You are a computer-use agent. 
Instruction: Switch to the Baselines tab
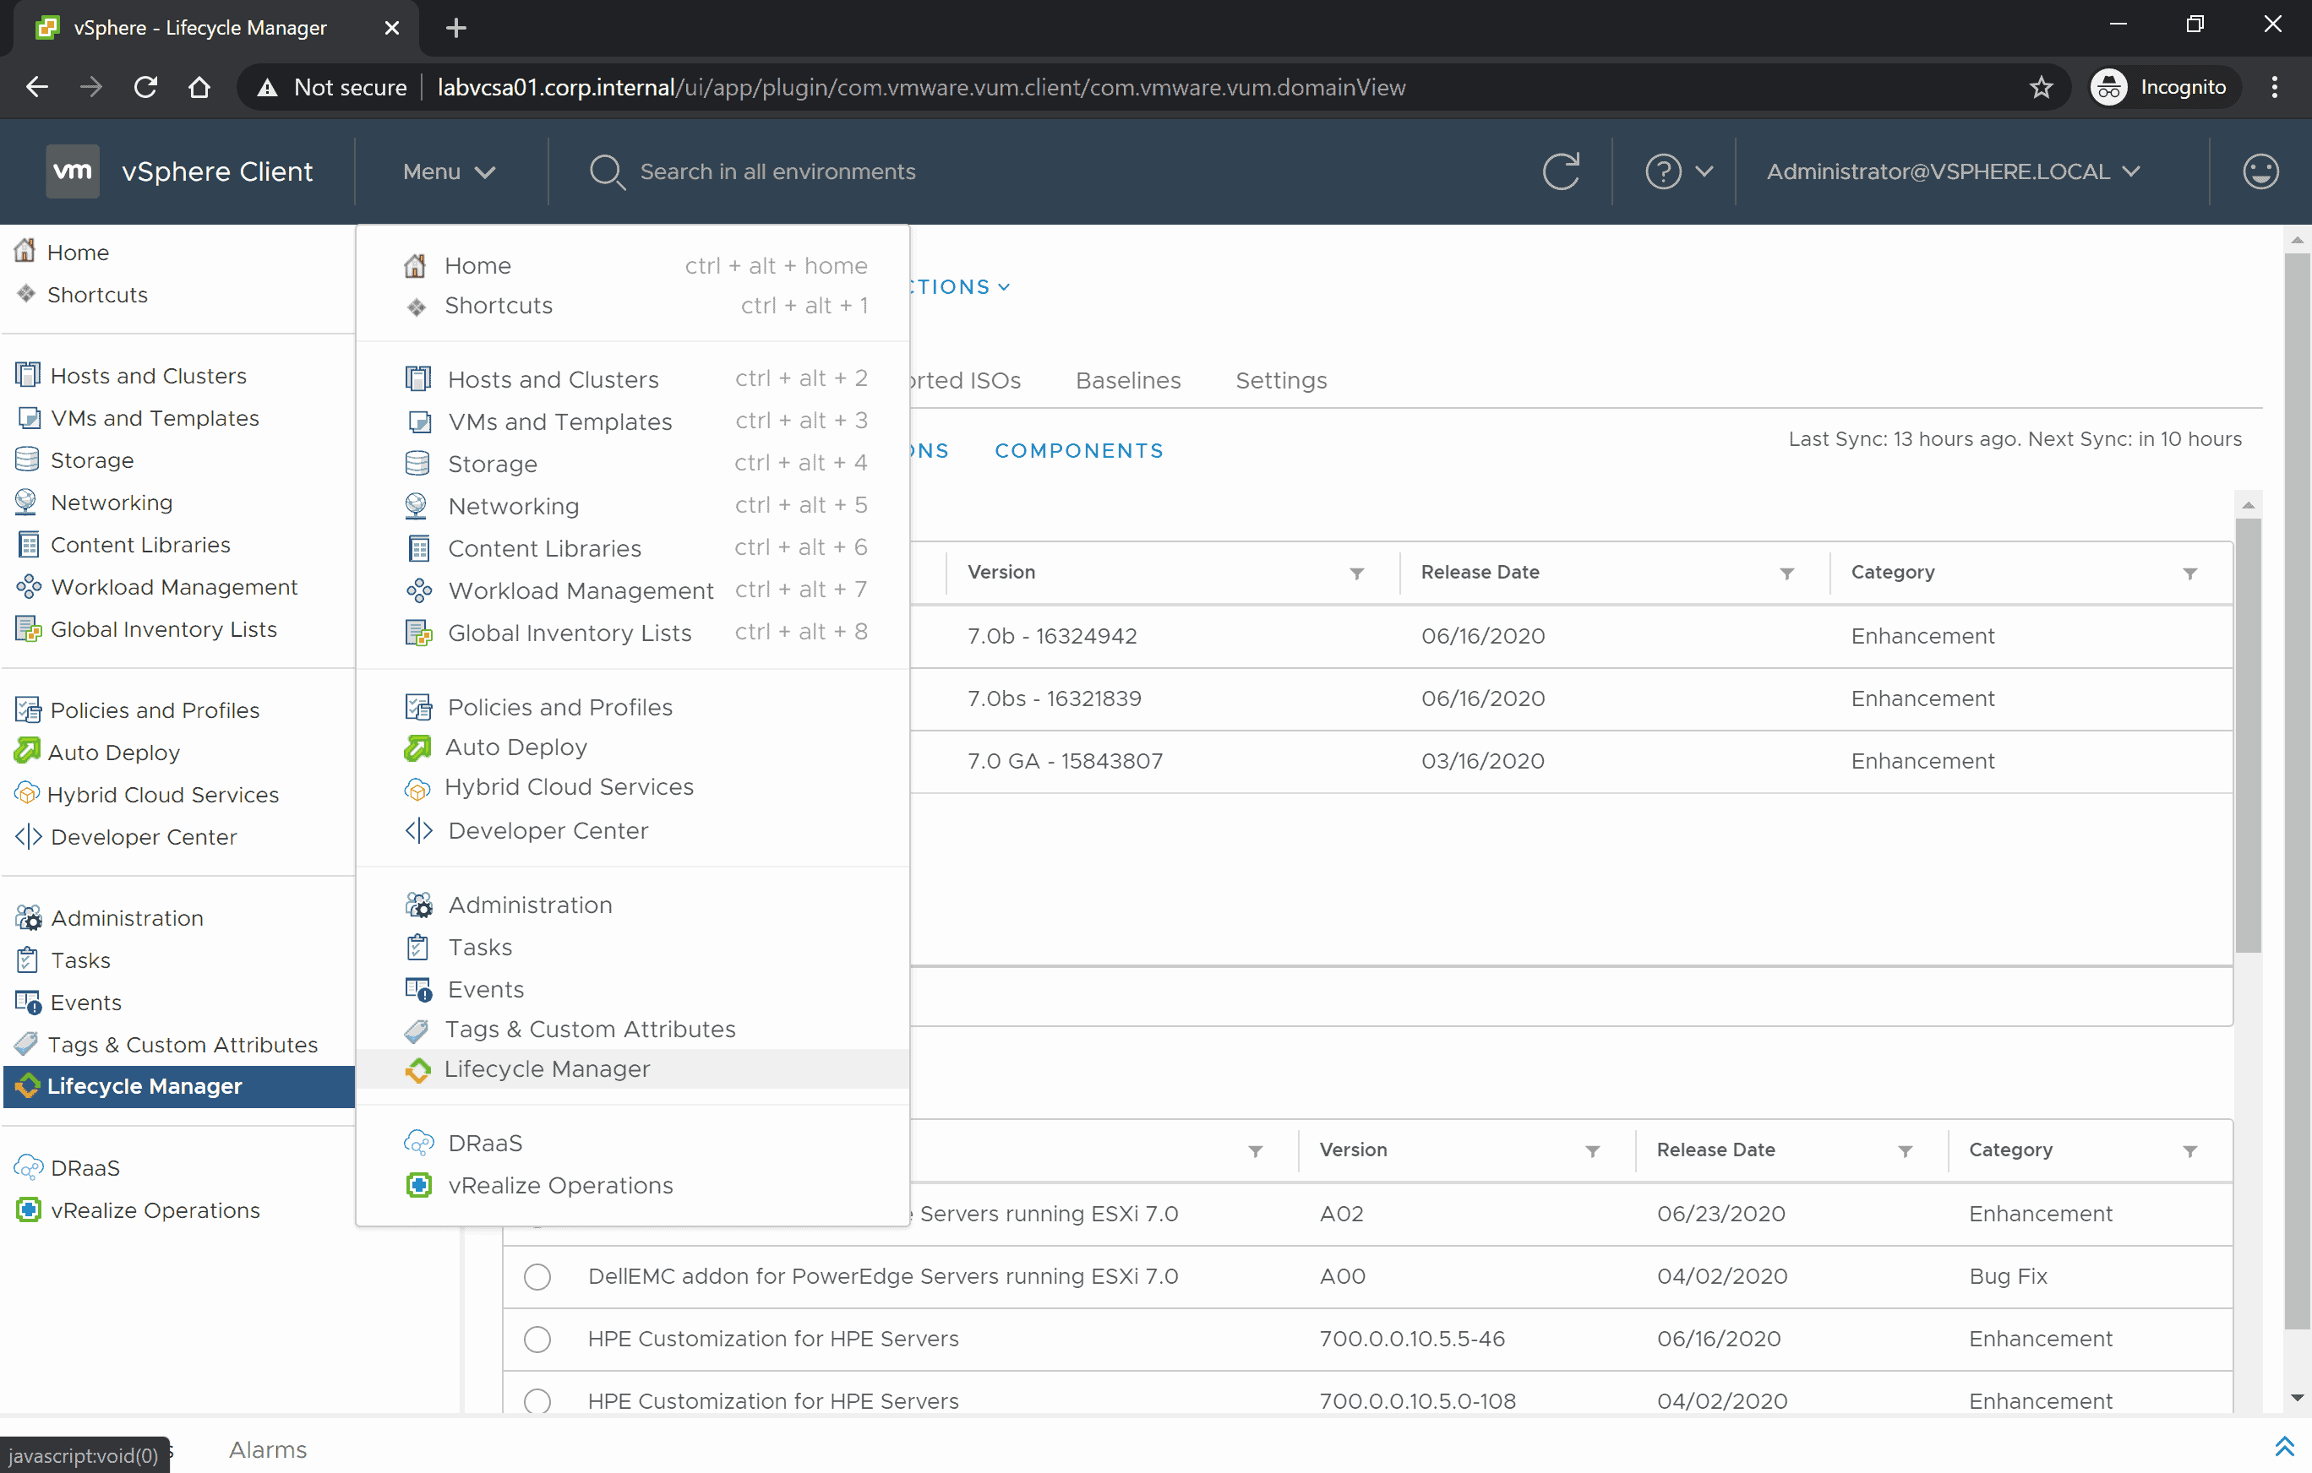coord(1128,380)
